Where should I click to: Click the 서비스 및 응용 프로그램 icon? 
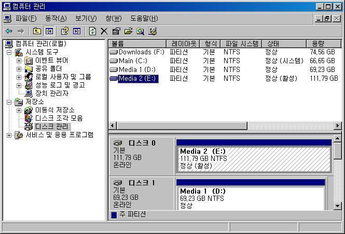19,135
